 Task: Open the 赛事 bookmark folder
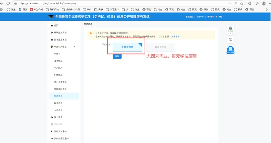click(99, 9)
